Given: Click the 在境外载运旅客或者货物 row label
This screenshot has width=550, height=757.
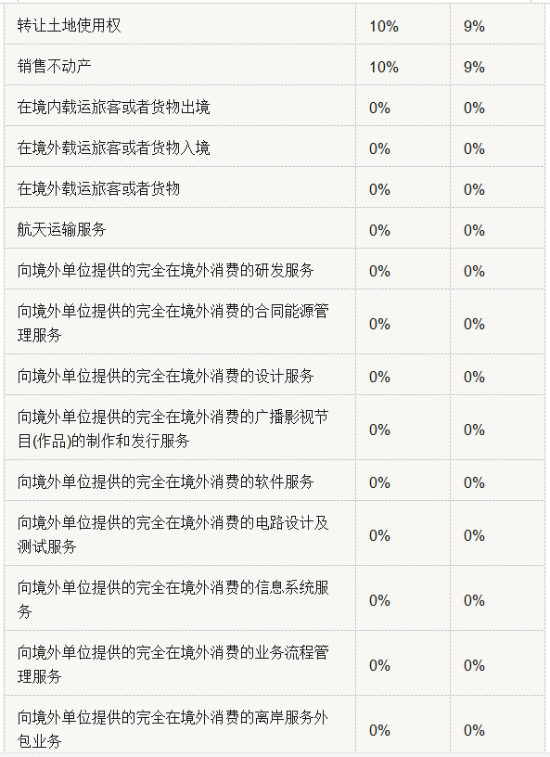Looking at the screenshot, I should click(x=98, y=188).
